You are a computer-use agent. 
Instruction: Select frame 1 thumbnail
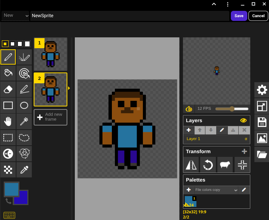pyautogui.click(x=51, y=54)
